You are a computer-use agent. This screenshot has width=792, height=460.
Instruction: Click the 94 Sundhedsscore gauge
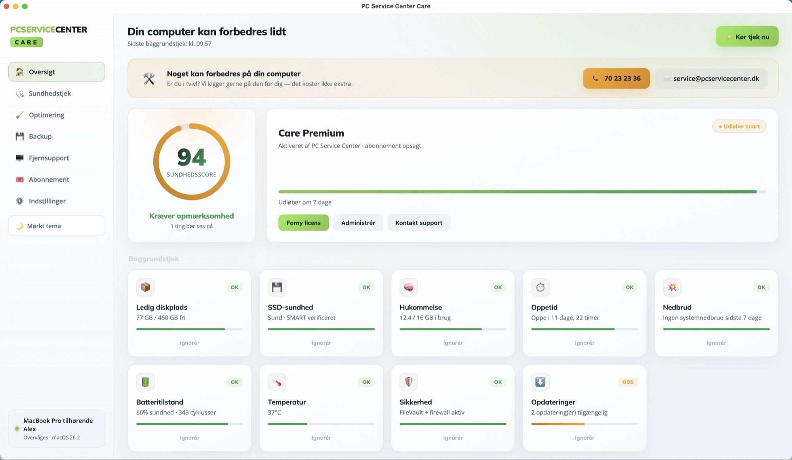pyautogui.click(x=192, y=162)
